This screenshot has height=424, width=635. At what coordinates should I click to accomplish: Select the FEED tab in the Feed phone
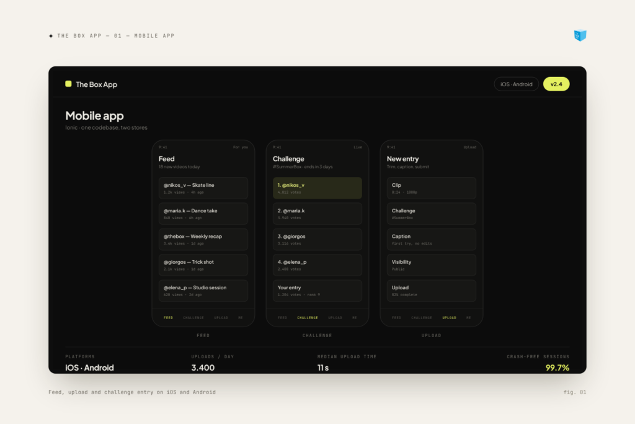(168, 318)
